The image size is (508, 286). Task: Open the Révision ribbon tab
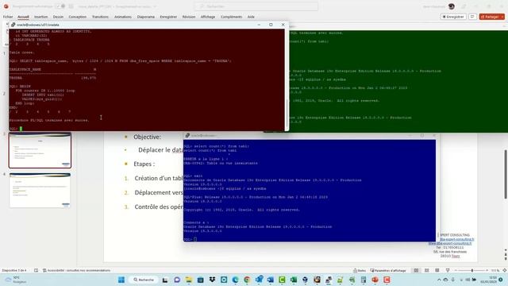pos(189,17)
